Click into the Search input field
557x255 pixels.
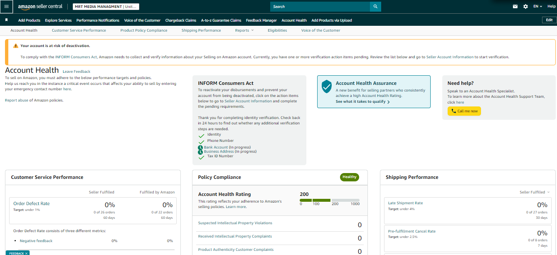pyautogui.click(x=320, y=7)
